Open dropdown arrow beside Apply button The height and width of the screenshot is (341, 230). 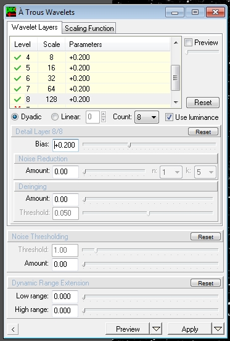pyautogui.click(x=218, y=329)
